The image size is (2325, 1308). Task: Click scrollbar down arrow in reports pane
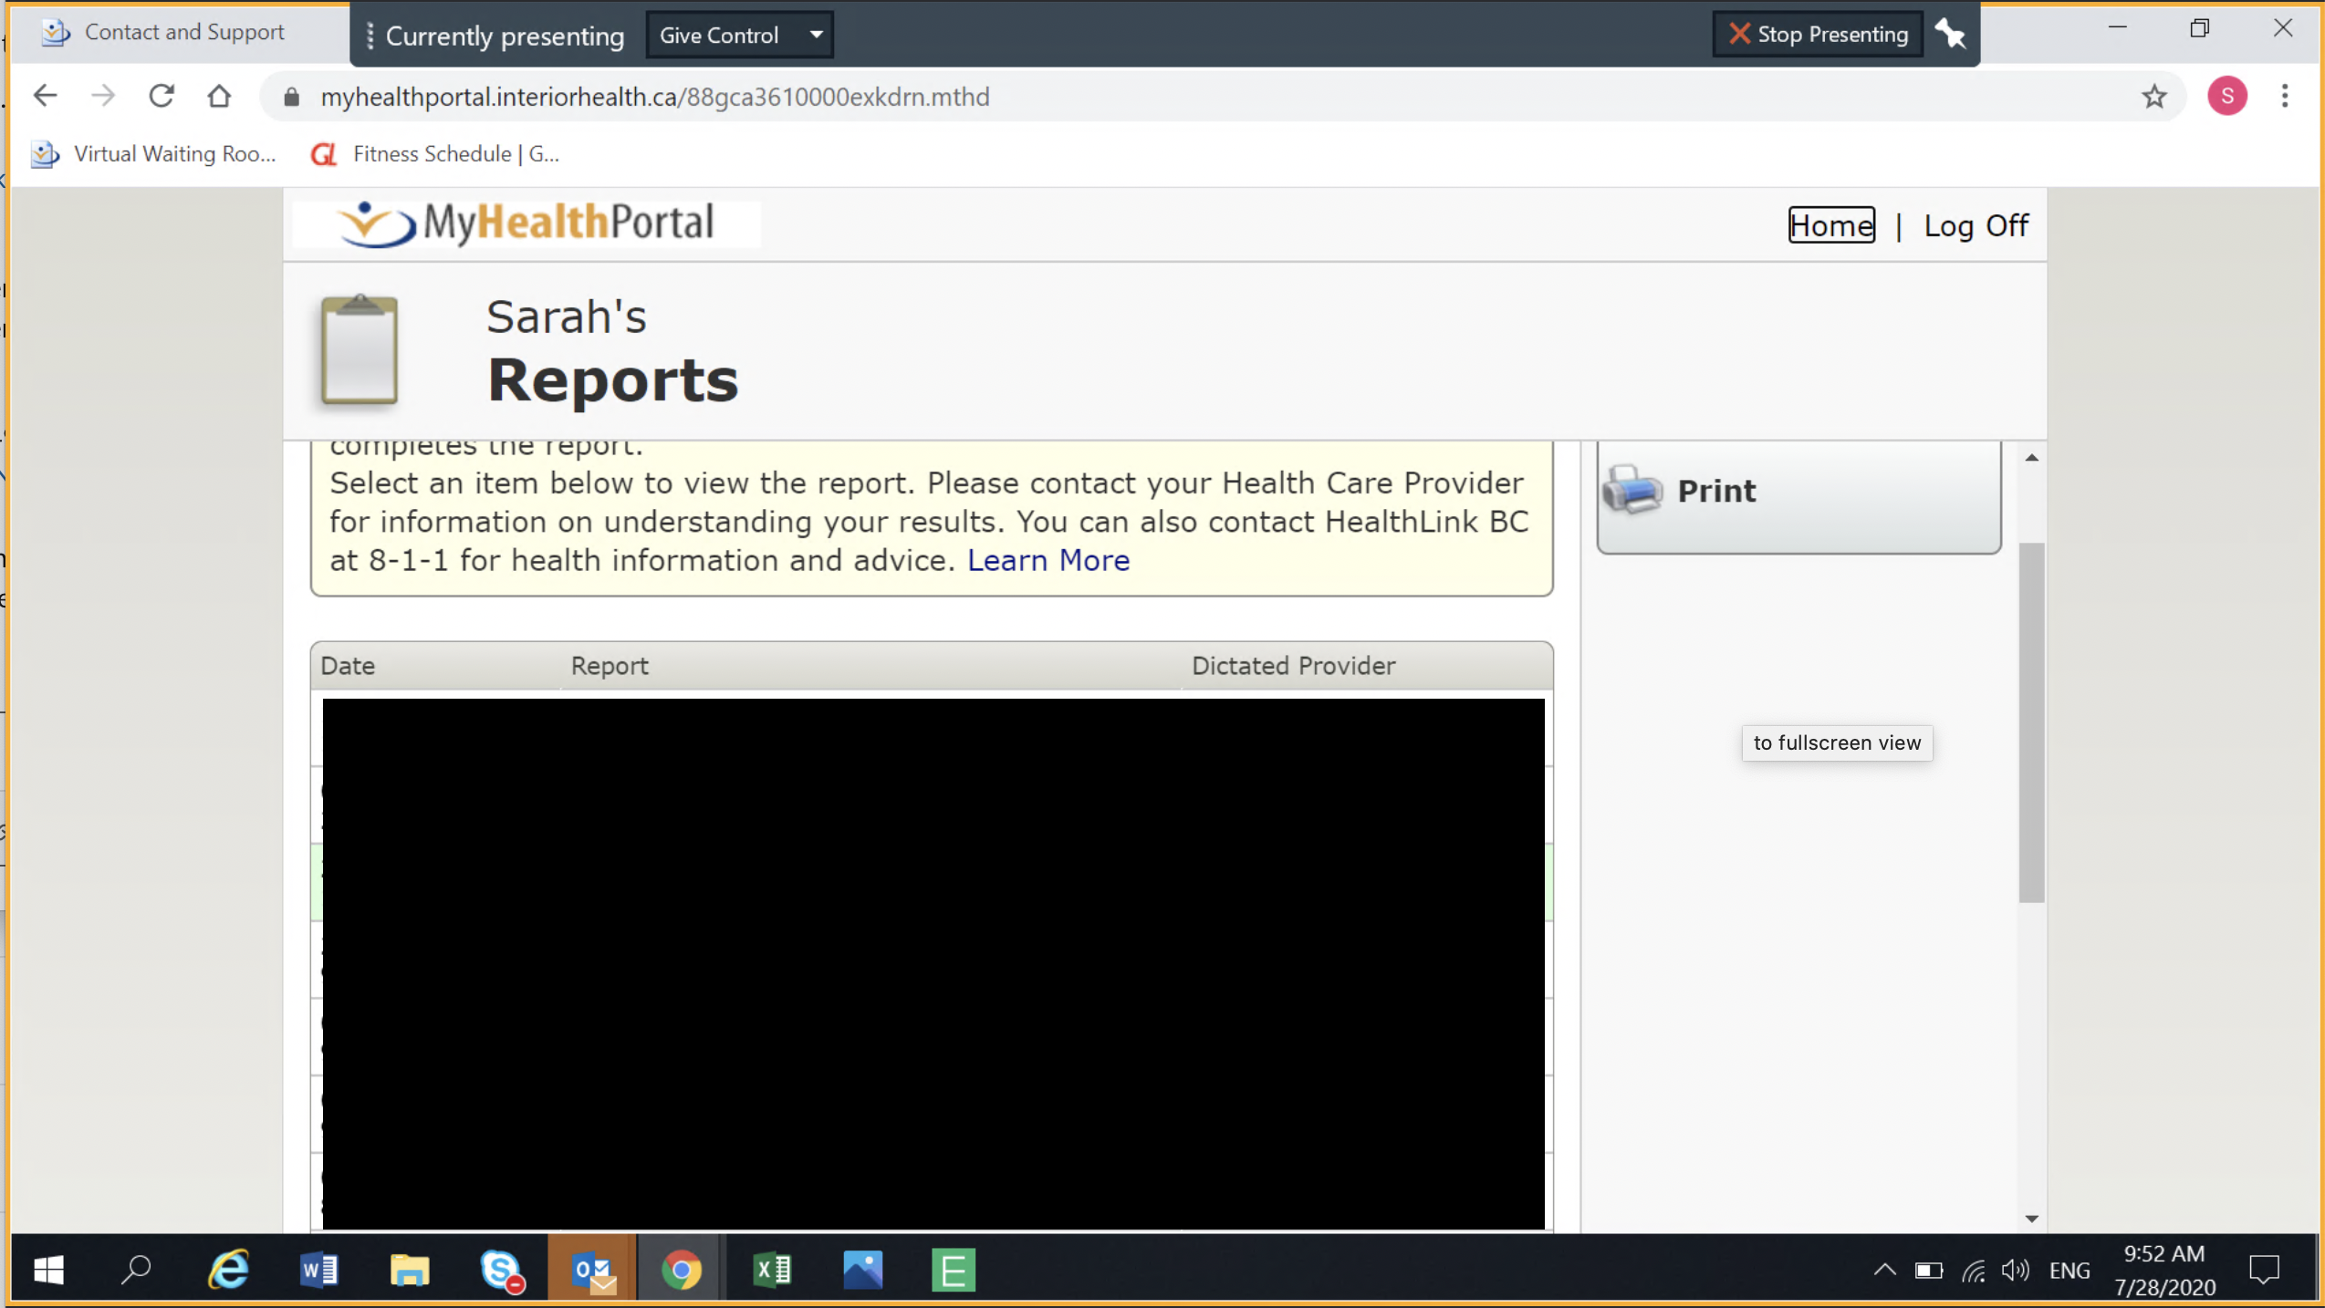point(2031,1219)
